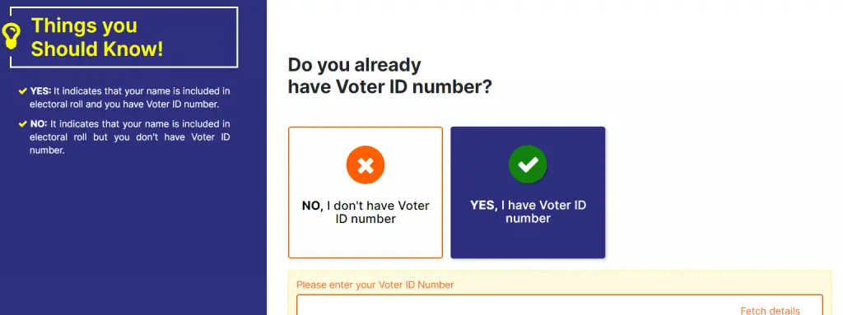
Task: Focus the Voter ID Number input field
Action: [x=560, y=305]
